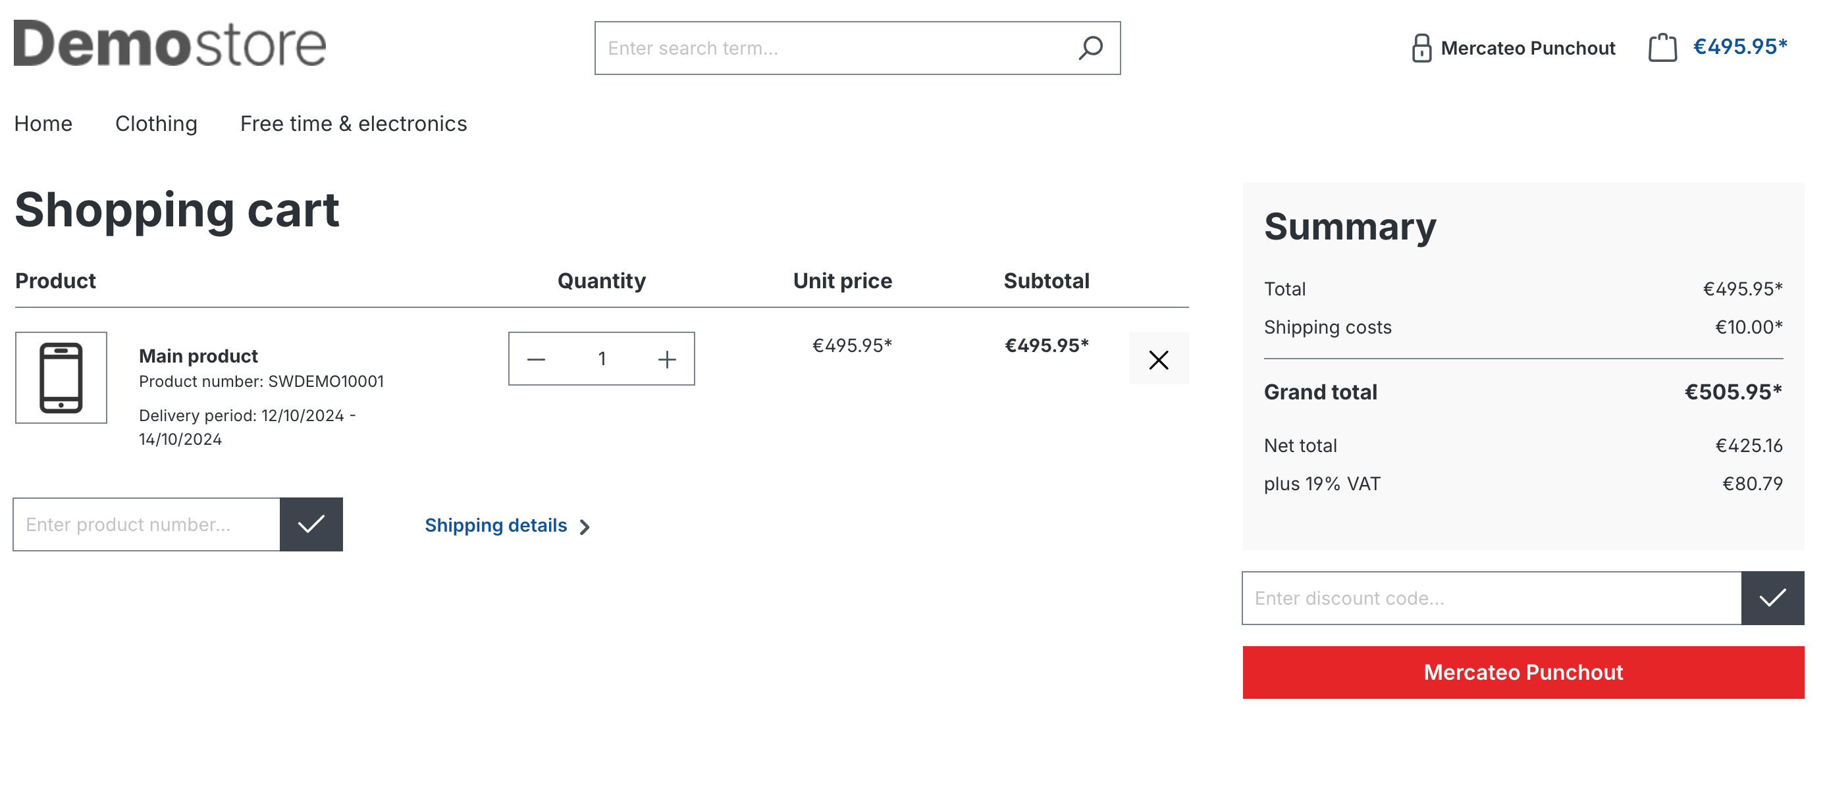This screenshot has width=1825, height=812.
Task: Expand Shipping details chevron
Action: click(585, 526)
